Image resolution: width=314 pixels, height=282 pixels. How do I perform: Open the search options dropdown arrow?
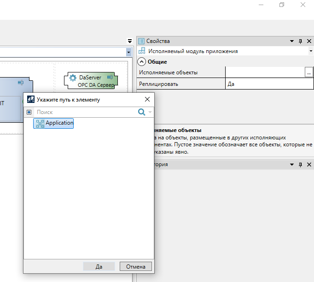150,112
